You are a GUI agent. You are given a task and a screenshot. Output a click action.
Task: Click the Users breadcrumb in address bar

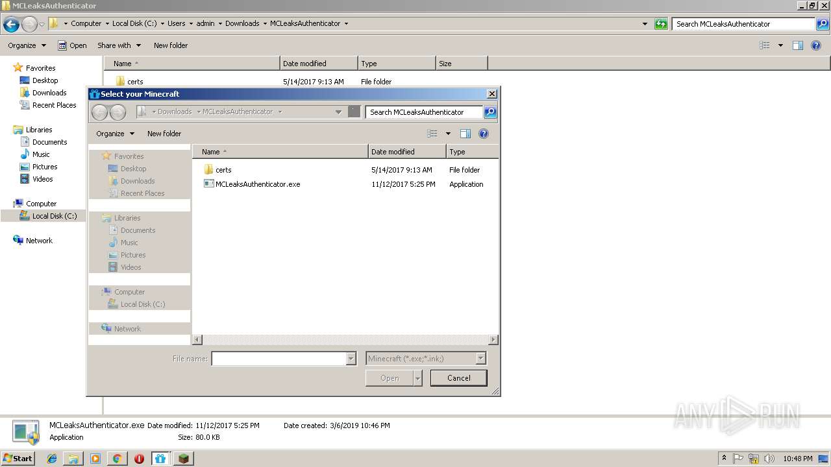click(x=176, y=23)
